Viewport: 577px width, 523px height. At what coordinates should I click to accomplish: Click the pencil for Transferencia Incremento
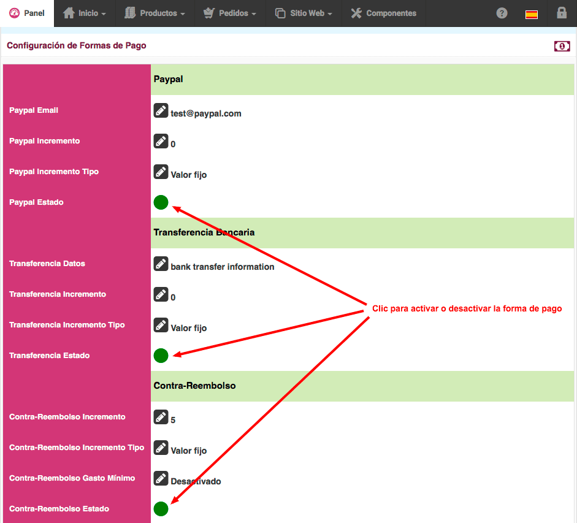pyautogui.click(x=161, y=295)
